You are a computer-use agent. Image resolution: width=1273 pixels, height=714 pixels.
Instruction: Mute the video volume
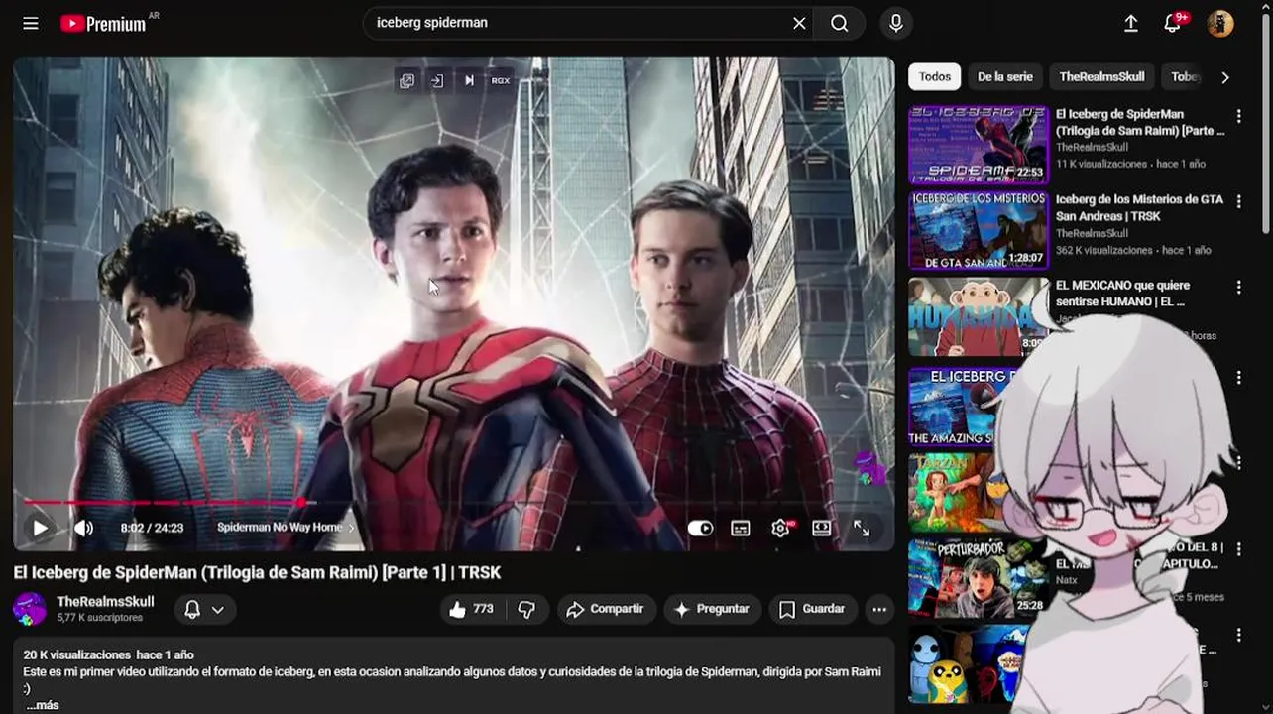tap(84, 528)
